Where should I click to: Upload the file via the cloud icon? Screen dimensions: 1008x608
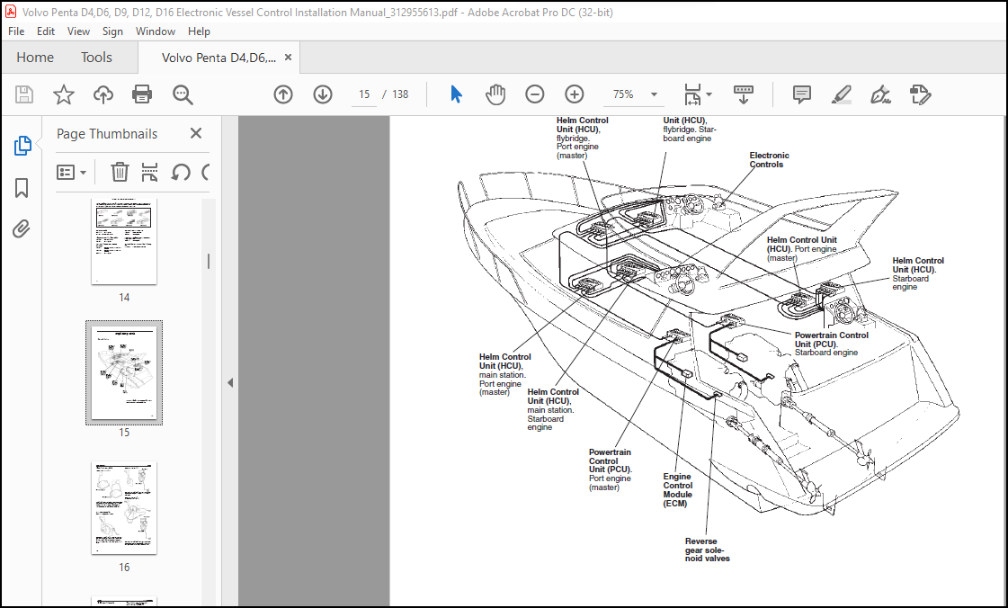[103, 94]
